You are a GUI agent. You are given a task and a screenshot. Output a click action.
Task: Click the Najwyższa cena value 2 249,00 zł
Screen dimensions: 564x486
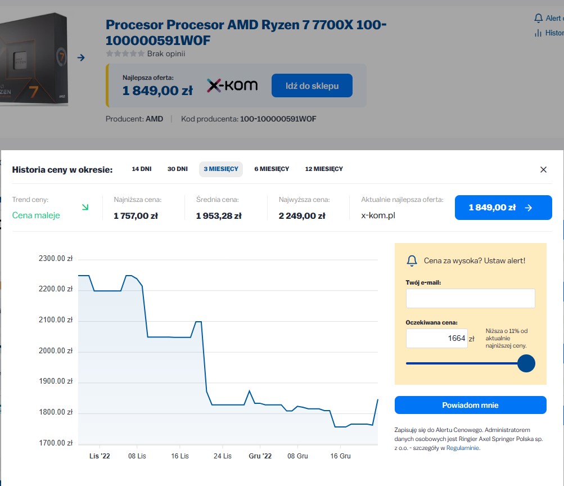pos(302,216)
